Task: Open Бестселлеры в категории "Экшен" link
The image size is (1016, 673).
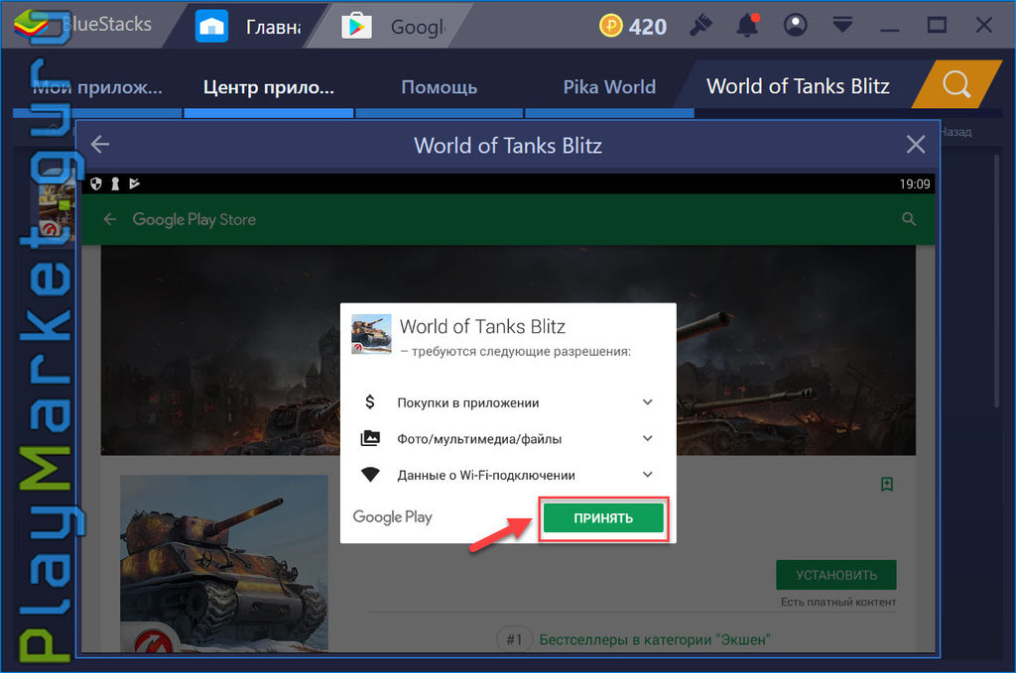Action: (x=655, y=639)
